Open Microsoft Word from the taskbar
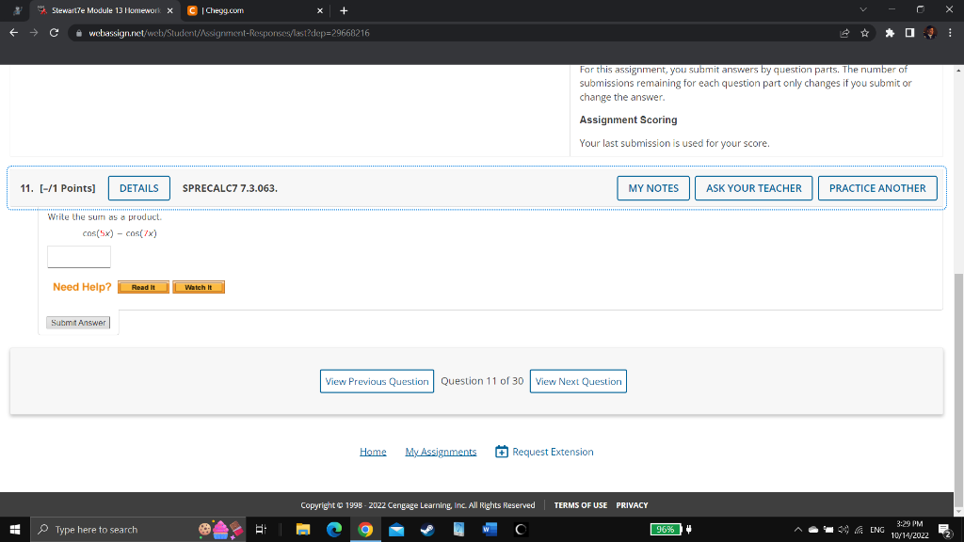The height and width of the screenshot is (542, 964). 490,529
